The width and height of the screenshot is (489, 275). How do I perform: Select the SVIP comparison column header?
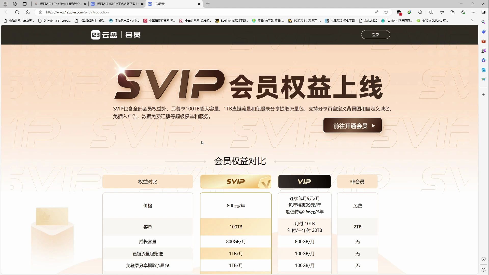pyautogui.click(x=236, y=182)
